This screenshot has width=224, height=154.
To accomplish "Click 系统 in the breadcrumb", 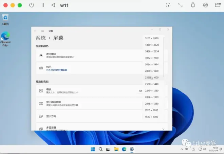I will [41, 38].
